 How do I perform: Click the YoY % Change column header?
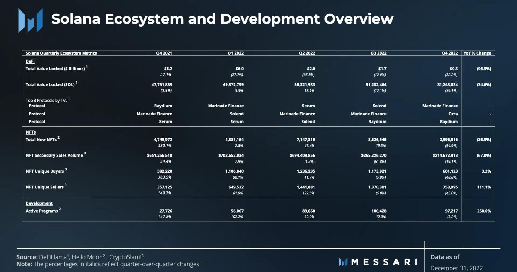tap(477, 53)
